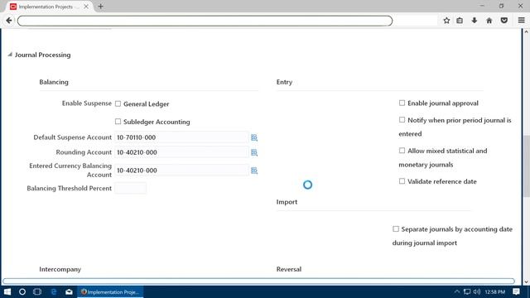Image resolution: width=530 pixels, height=298 pixels.
Task: Open the clock showing 12:58 PM
Action: pos(495,291)
